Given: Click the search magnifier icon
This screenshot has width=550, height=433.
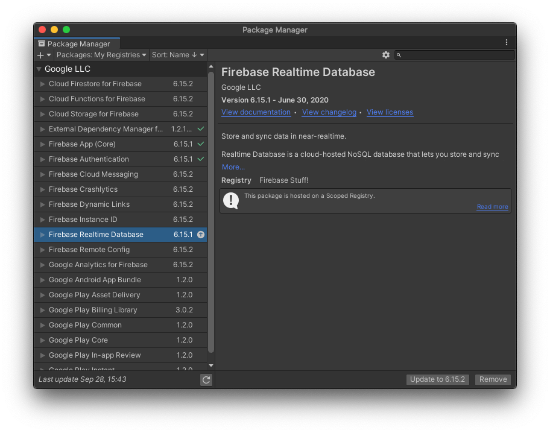Looking at the screenshot, I should 399,55.
